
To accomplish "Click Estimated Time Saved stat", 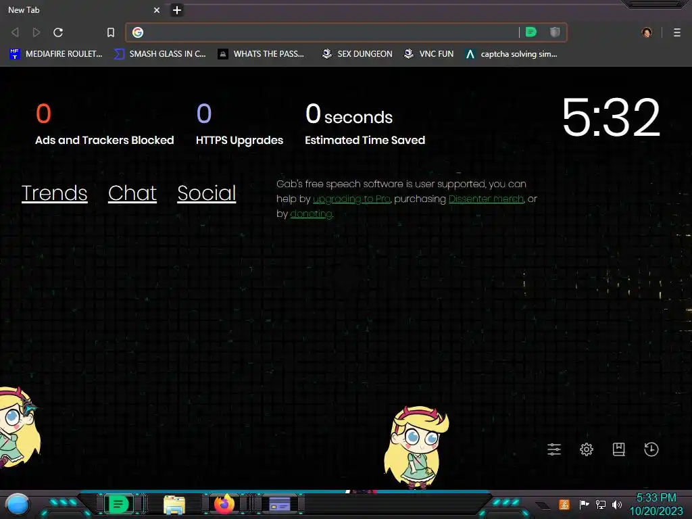I will pos(365,124).
